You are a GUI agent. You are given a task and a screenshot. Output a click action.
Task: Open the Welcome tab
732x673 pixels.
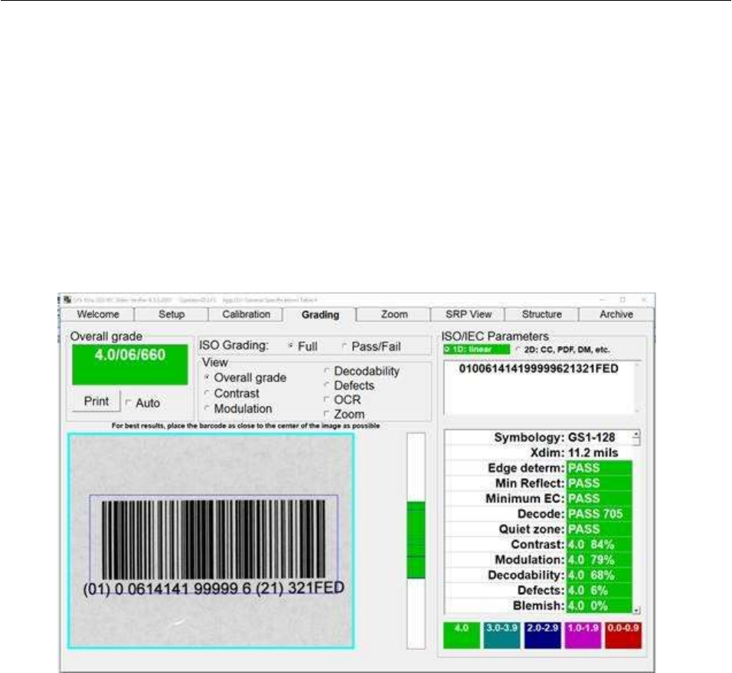click(97, 315)
